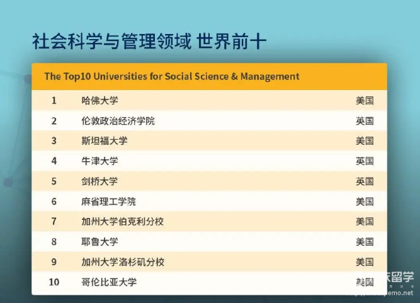Viewport: 420px width, 303px height.
Task: Select the university name 耶鲁大学
Action: pos(99,242)
